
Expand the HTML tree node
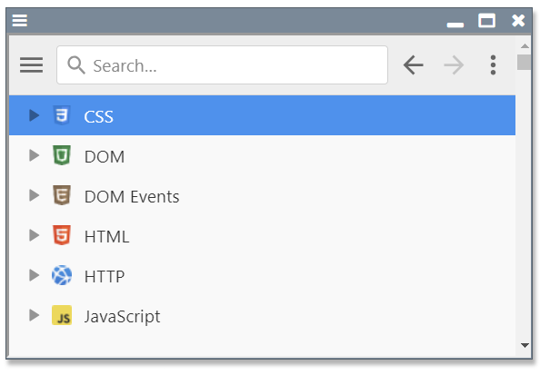35,235
